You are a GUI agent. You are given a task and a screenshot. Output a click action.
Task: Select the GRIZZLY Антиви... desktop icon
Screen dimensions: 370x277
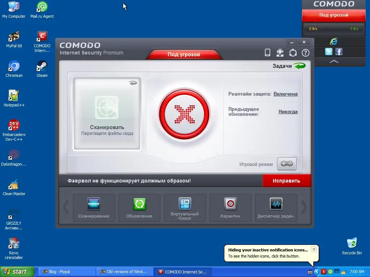pos(14,220)
